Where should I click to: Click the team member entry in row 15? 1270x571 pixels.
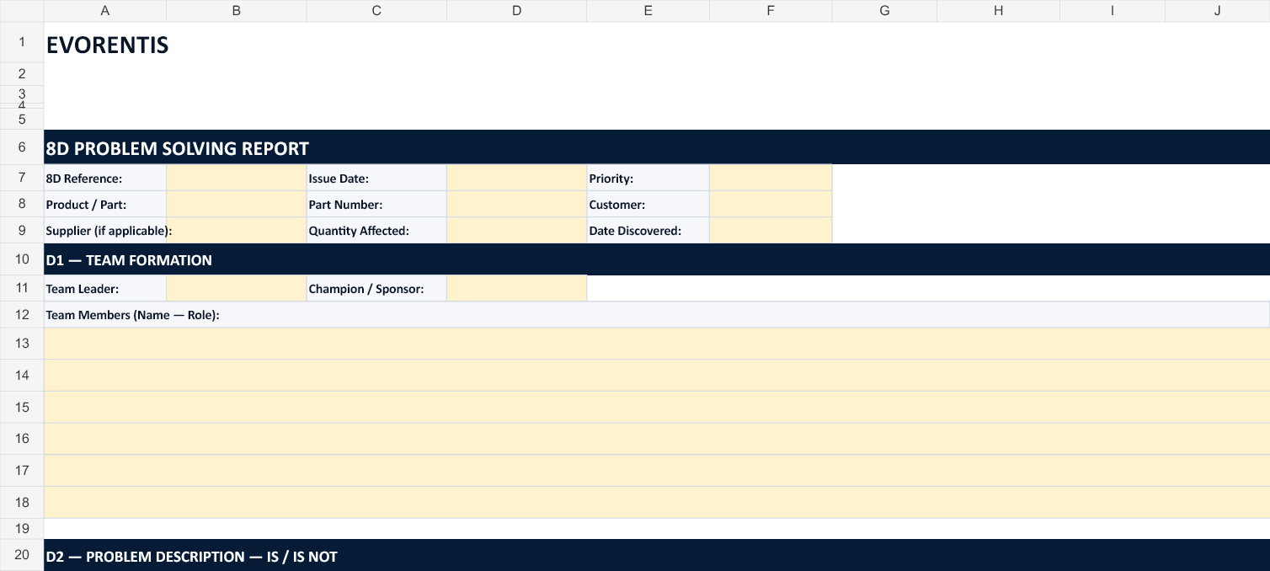click(x=657, y=407)
